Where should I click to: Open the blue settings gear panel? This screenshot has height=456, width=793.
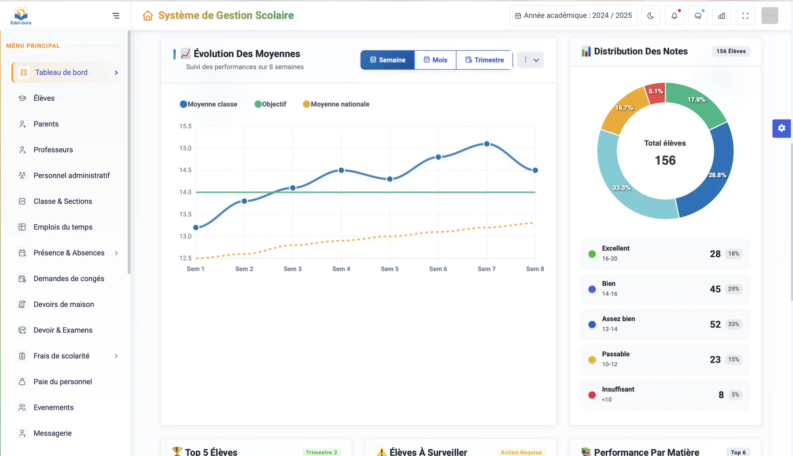(x=782, y=128)
